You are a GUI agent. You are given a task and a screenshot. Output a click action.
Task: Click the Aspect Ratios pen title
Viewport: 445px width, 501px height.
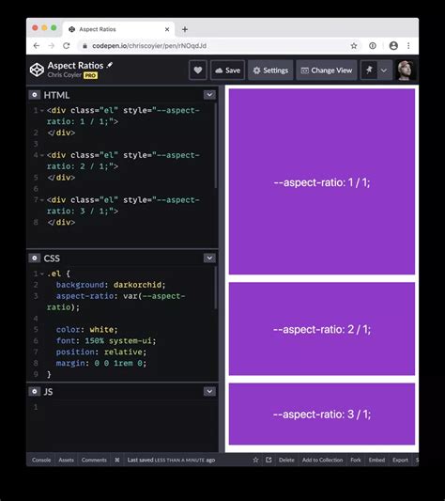(75, 65)
